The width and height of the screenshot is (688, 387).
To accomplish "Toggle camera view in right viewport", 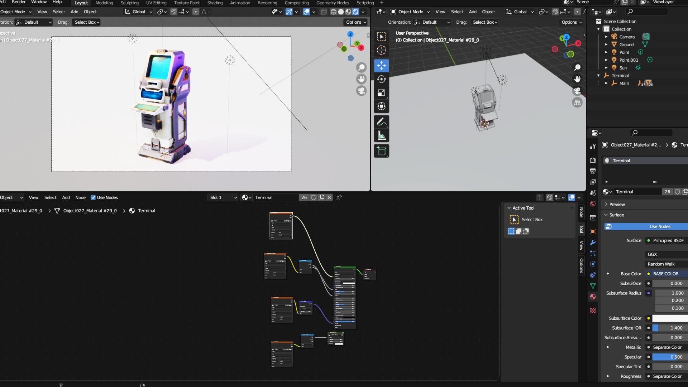I will click(x=577, y=91).
